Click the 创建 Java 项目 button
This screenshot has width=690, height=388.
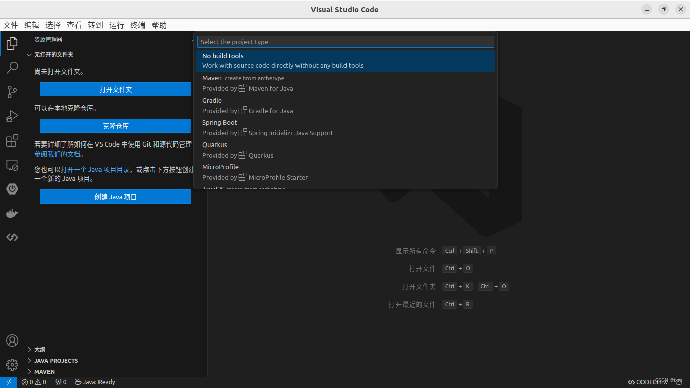pos(116,197)
